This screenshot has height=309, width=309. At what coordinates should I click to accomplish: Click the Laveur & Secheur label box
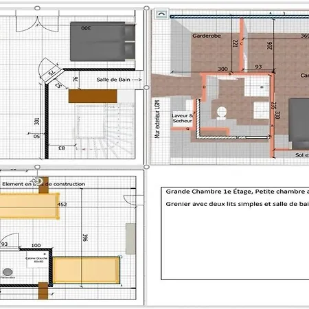[x=183, y=118]
